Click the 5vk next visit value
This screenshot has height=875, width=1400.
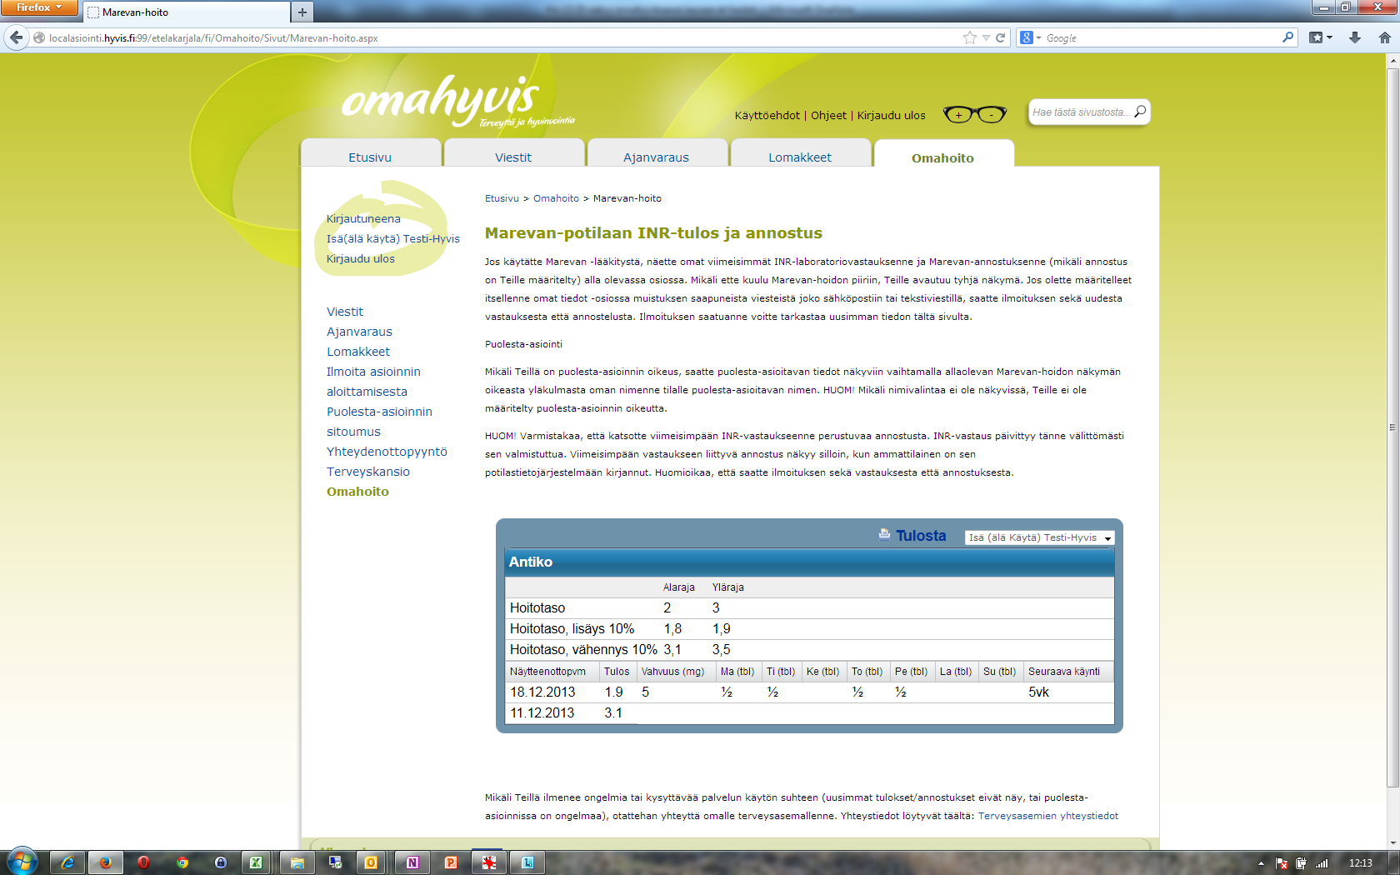click(x=1038, y=692)
